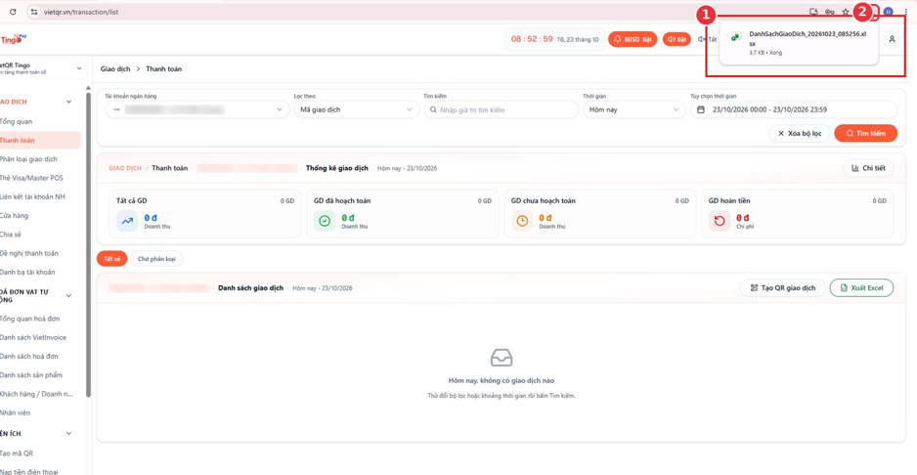Click the GIAO DỊCH label in statistics header
Image resolution: width=917 pixels, height=475 pixels.
tap(125, 168)
